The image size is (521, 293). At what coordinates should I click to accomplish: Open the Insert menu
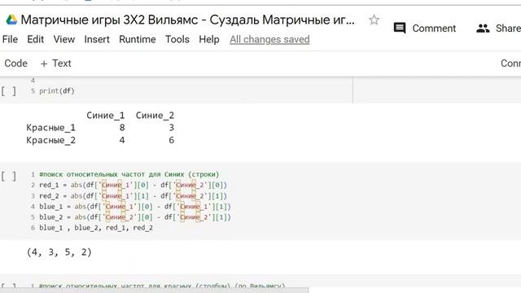coord(97,39)
